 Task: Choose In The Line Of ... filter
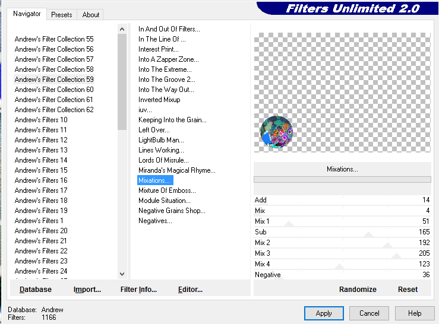162,39
